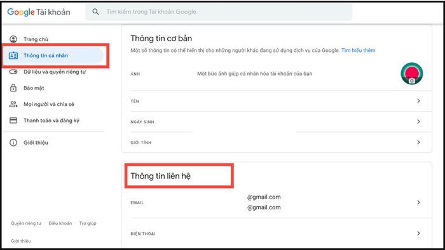Click the TÊN row label

click(x=135, y=101)
